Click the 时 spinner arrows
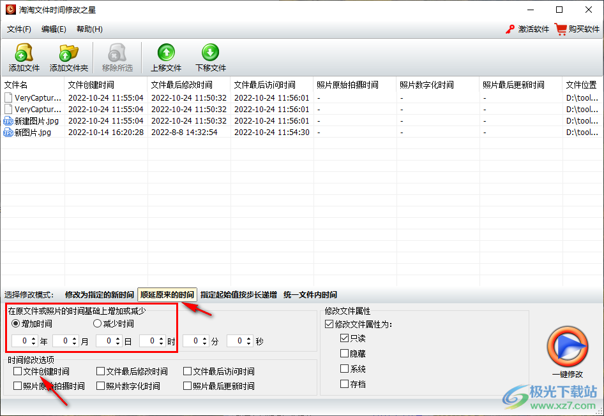 pos(162,341)
